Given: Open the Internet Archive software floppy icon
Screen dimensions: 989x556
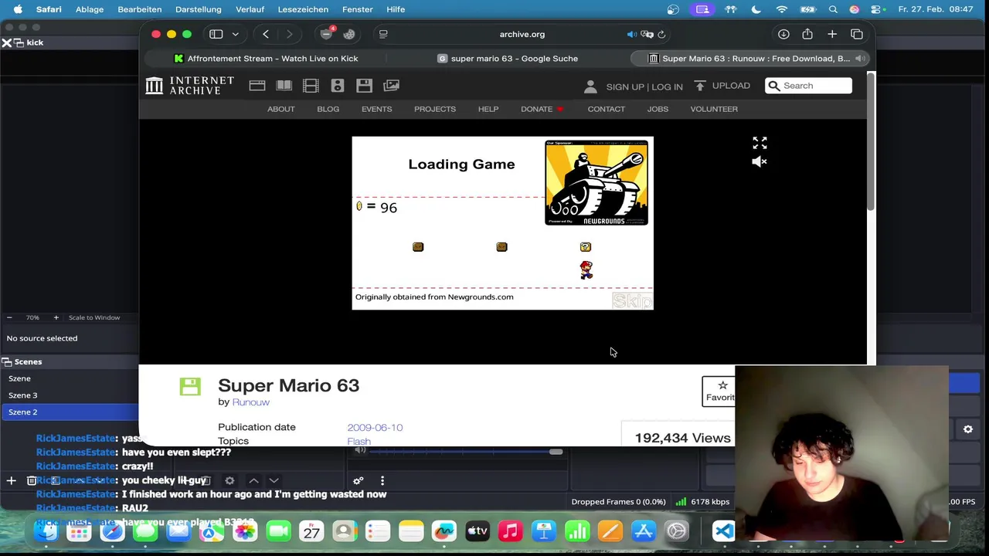Looking at the screenshot, I should tap(364, 86).
